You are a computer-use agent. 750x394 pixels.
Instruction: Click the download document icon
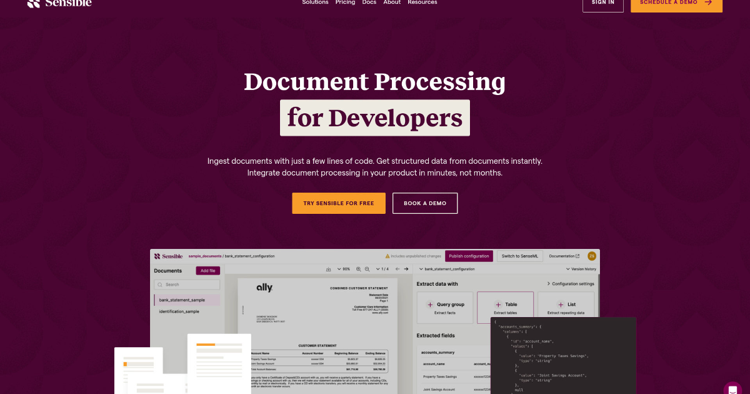329,269
